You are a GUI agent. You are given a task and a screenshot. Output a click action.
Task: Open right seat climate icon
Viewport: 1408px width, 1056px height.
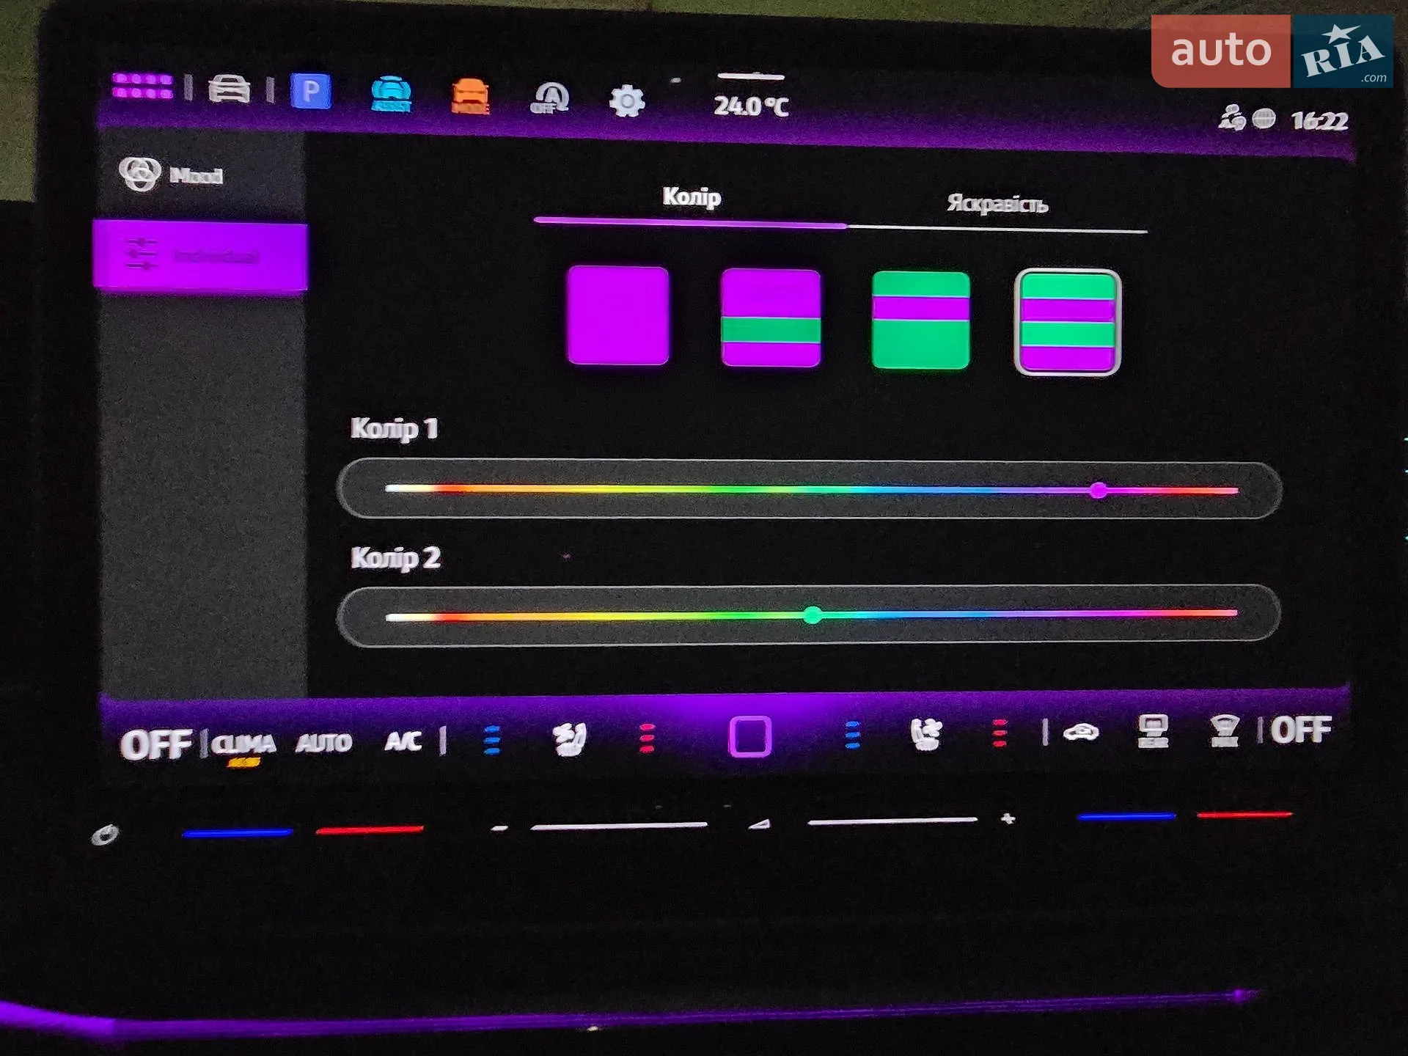(x=926, y=734)
